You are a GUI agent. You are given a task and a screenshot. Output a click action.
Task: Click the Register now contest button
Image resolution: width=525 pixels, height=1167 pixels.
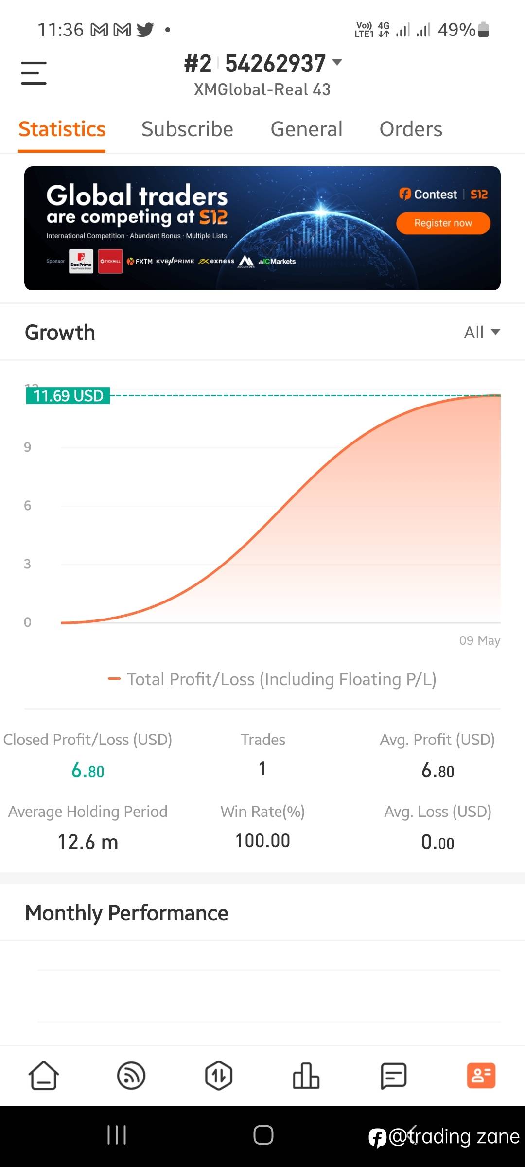point(443,223)
